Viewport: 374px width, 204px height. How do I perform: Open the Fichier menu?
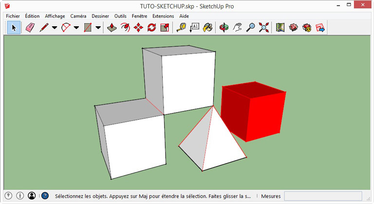[x=13, y=16]
